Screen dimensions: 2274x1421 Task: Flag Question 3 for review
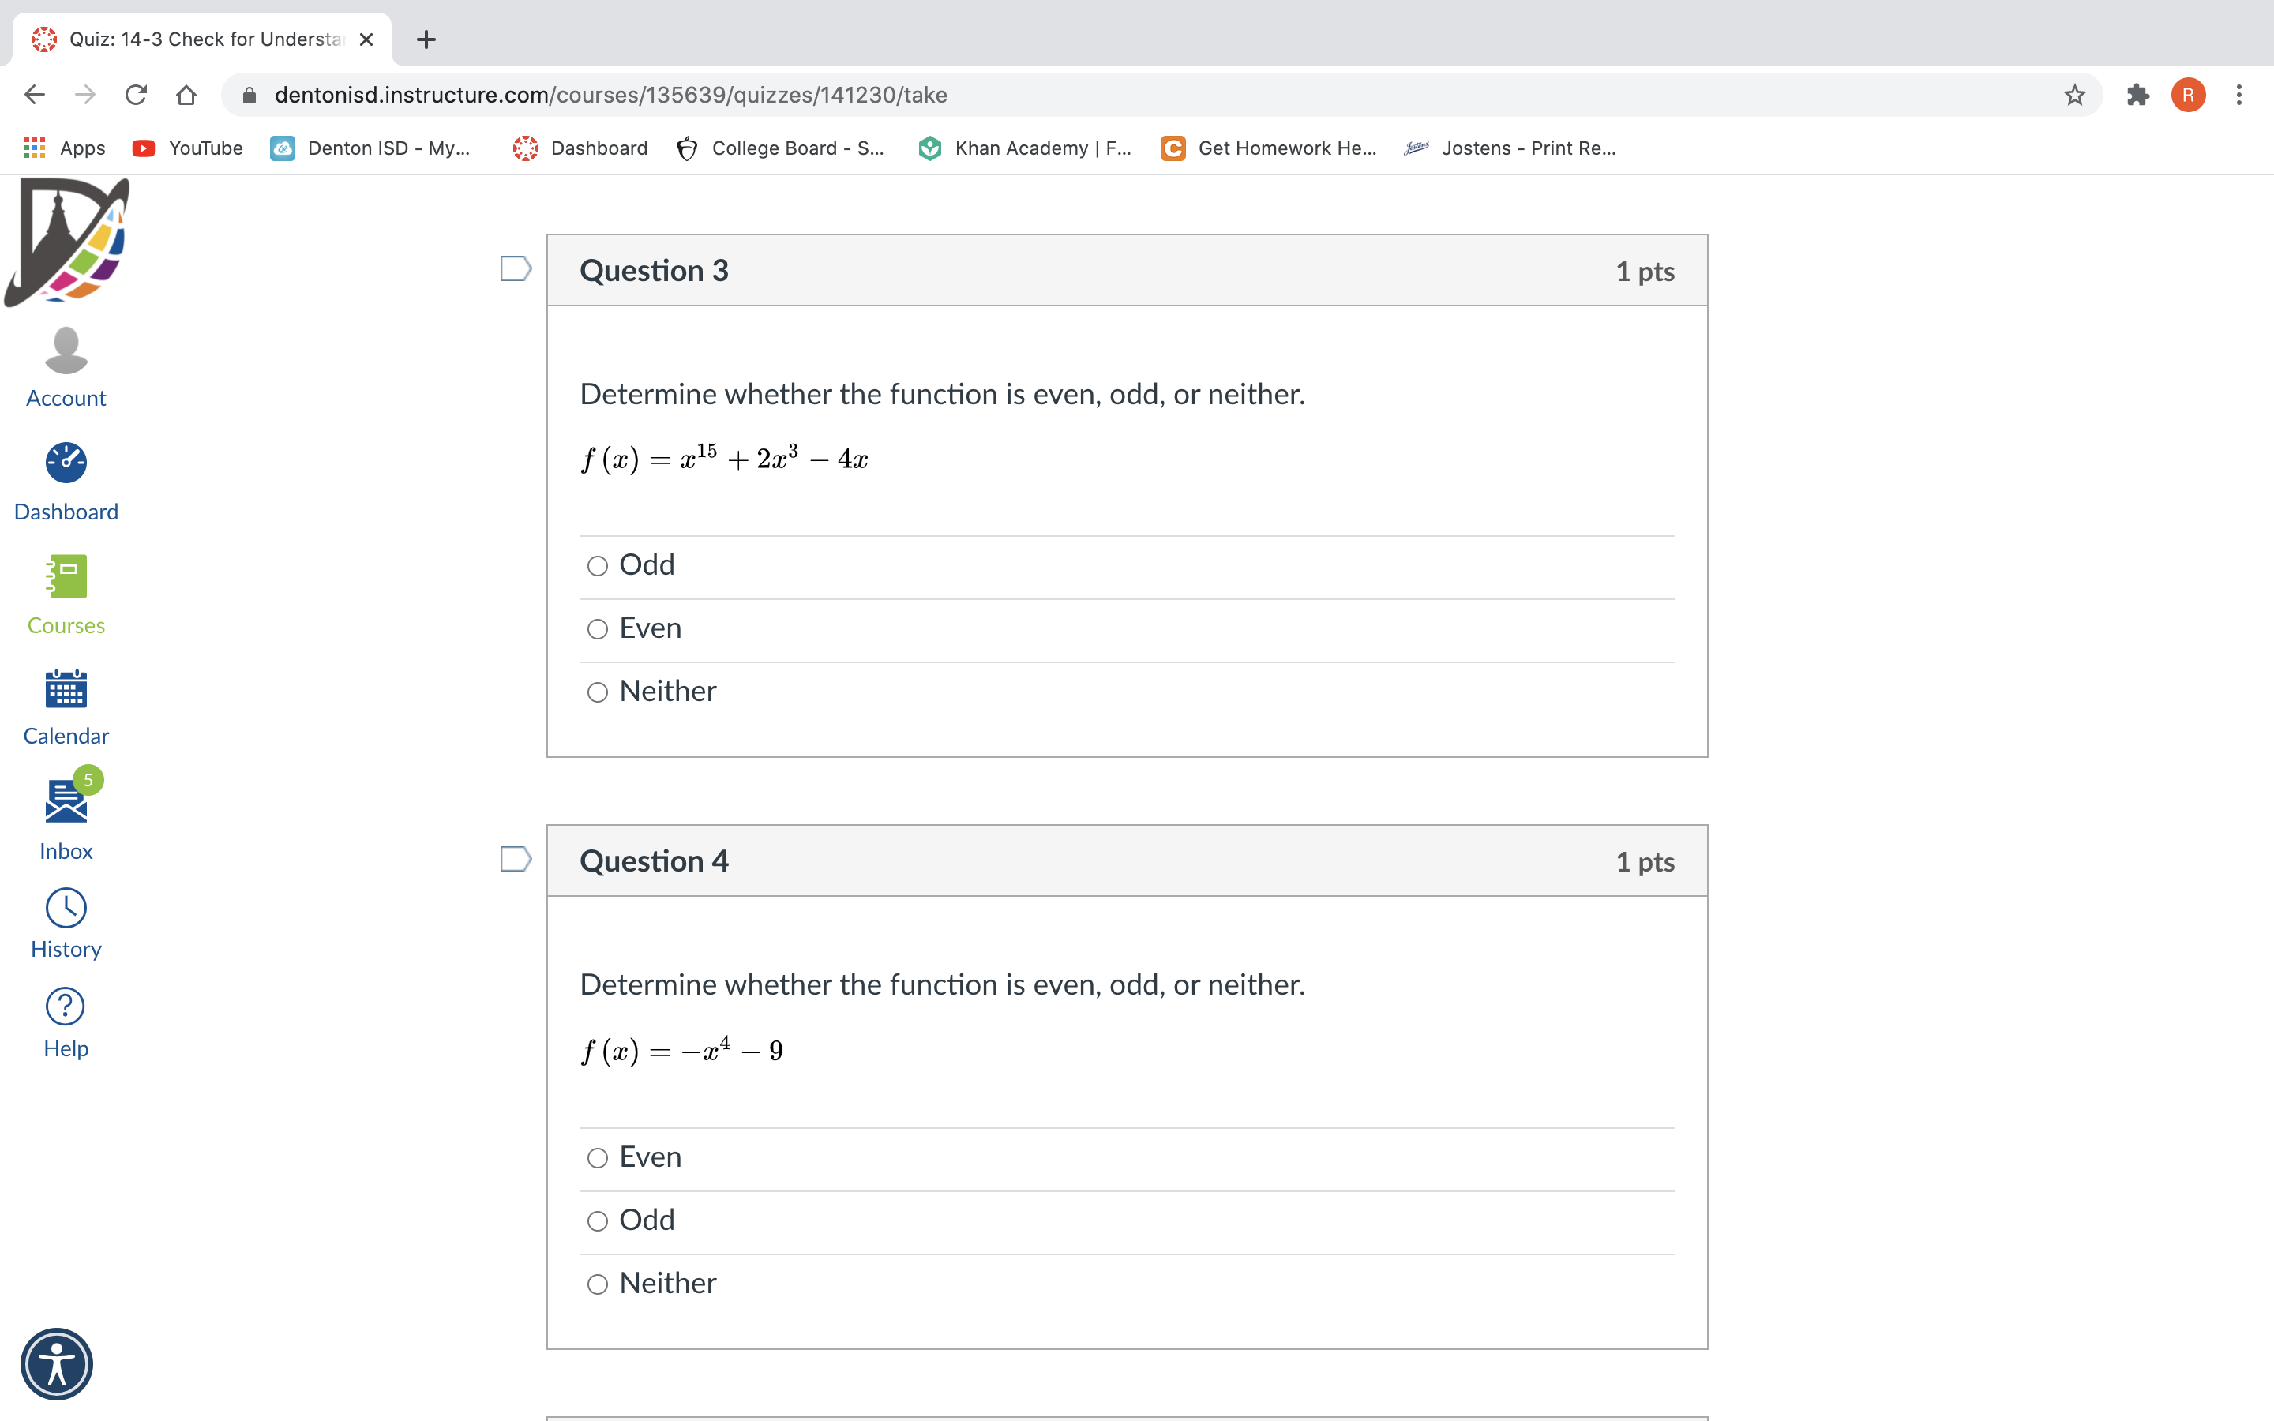pyautogui.click(x=516, y=268)
